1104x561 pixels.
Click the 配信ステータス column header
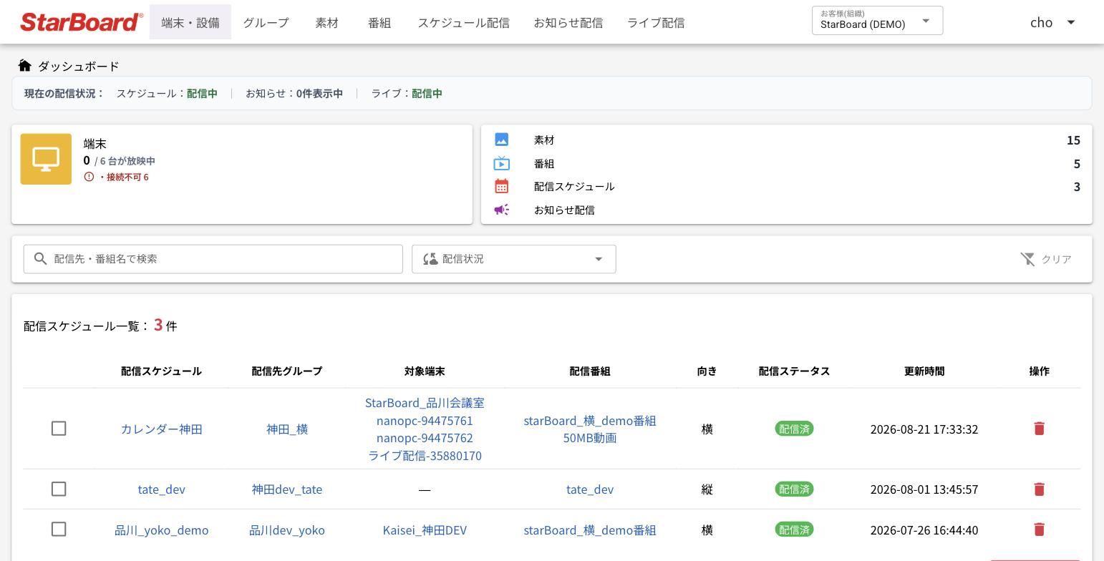[x=794, y=371]
